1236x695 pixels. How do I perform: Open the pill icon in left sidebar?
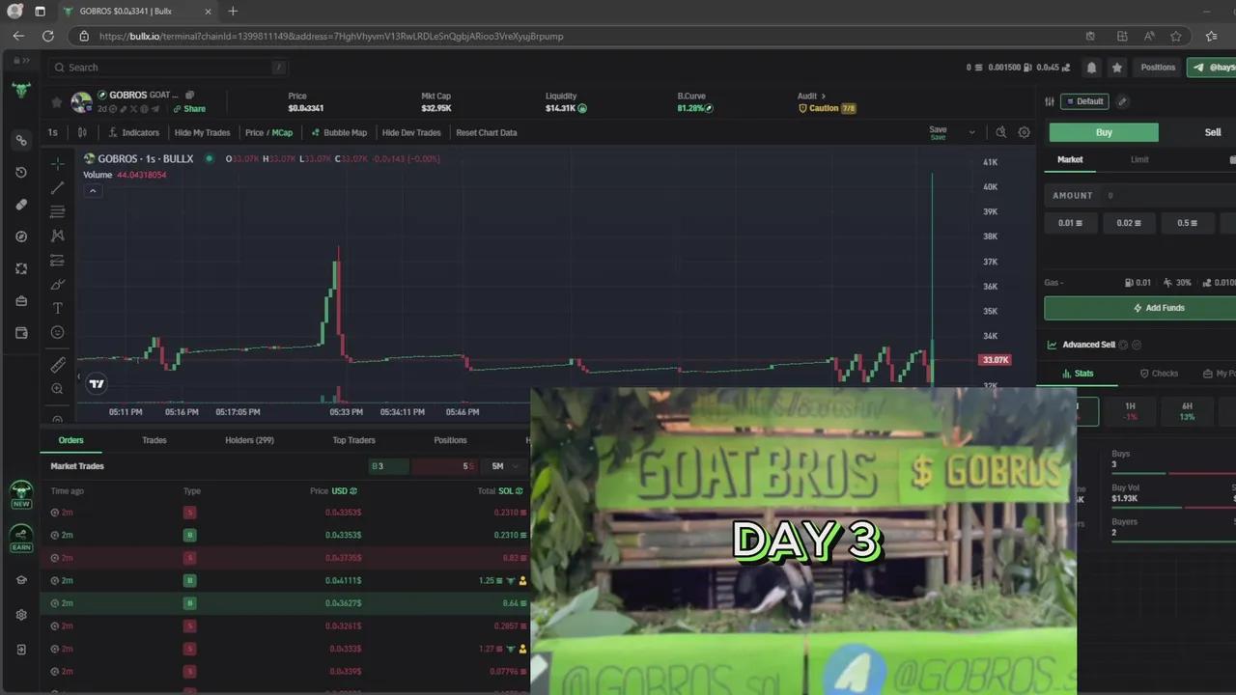click(x=21, y=205)
